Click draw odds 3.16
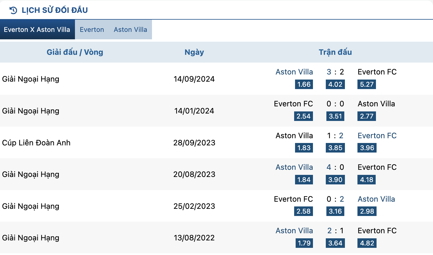 (x=335, y=211)
